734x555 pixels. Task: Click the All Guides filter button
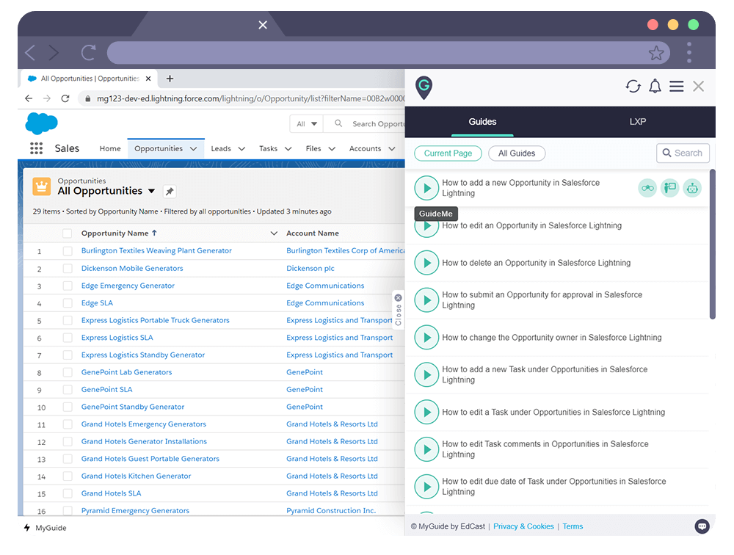point(516,153)
